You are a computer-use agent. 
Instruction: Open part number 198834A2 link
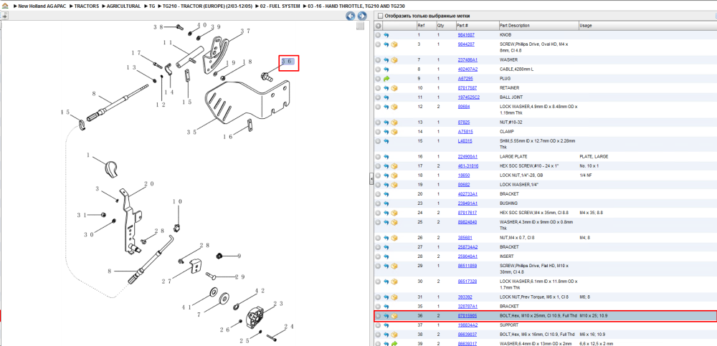[467, 325]
